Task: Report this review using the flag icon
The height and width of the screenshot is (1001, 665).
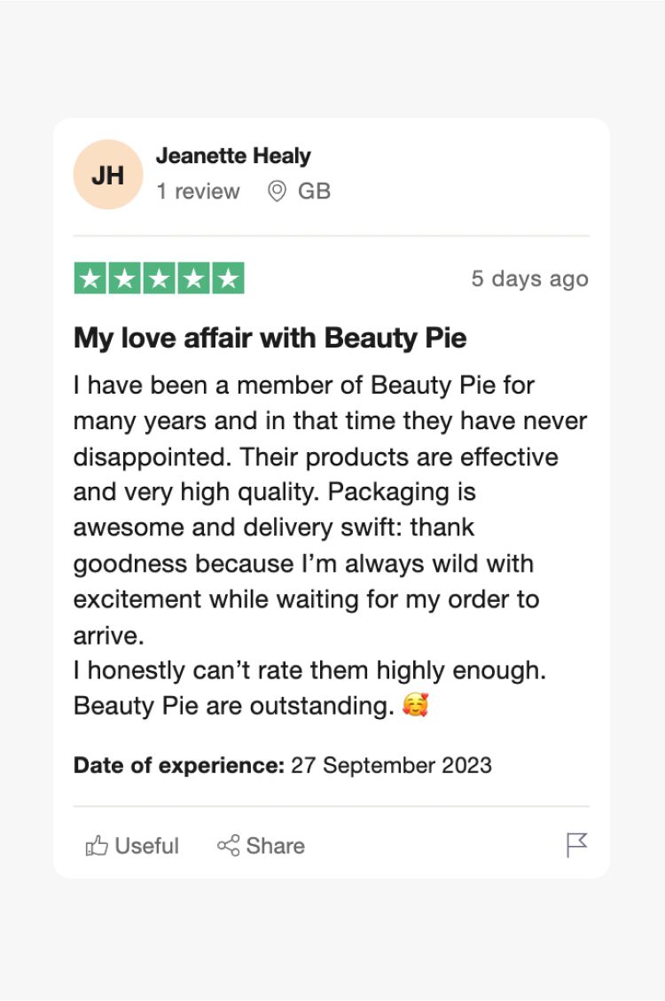Action: 577,844
